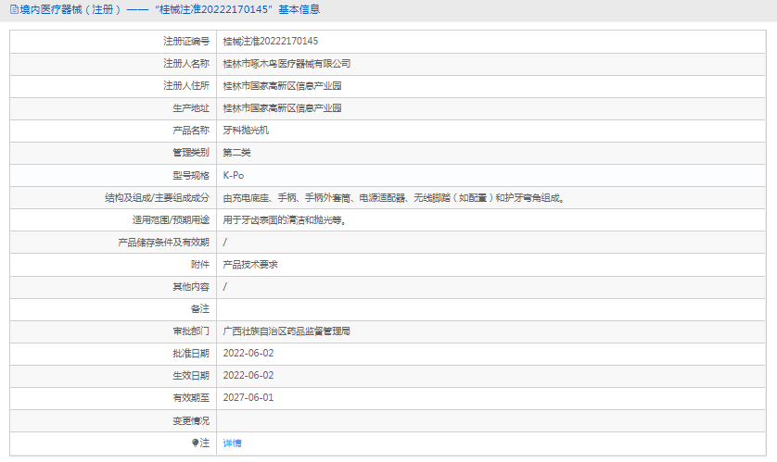Click the 生产地址 address value

click(282, 107)
